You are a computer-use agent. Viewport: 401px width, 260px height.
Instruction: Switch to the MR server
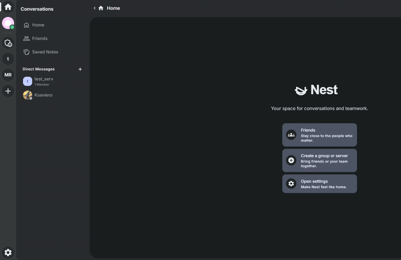point(8,75)
